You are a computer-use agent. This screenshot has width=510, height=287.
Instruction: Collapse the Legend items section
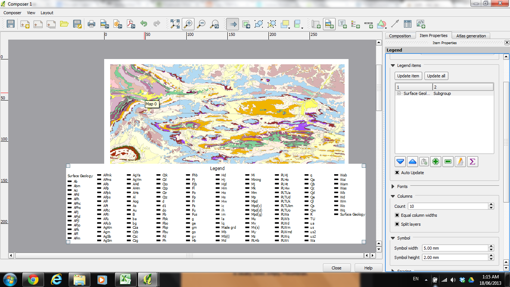[x=393, y=65]
